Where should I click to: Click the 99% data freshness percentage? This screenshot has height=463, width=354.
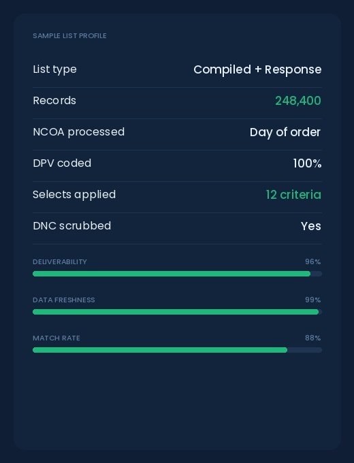(x=313, y=300)
